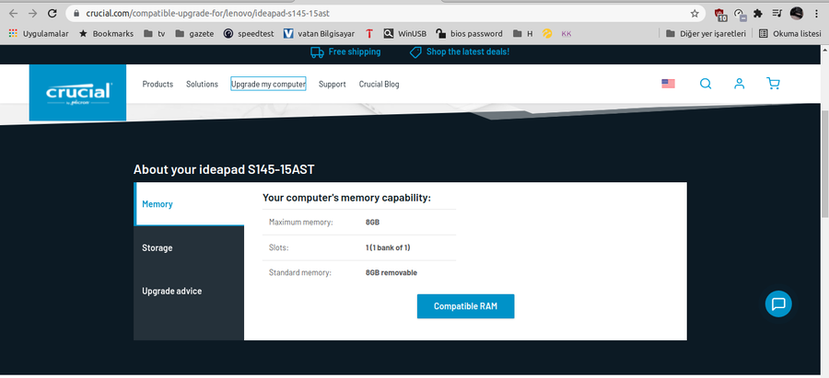Select the 8GB removable value
The width and height of the screenshot is (829, 378).
coord(391,273)
